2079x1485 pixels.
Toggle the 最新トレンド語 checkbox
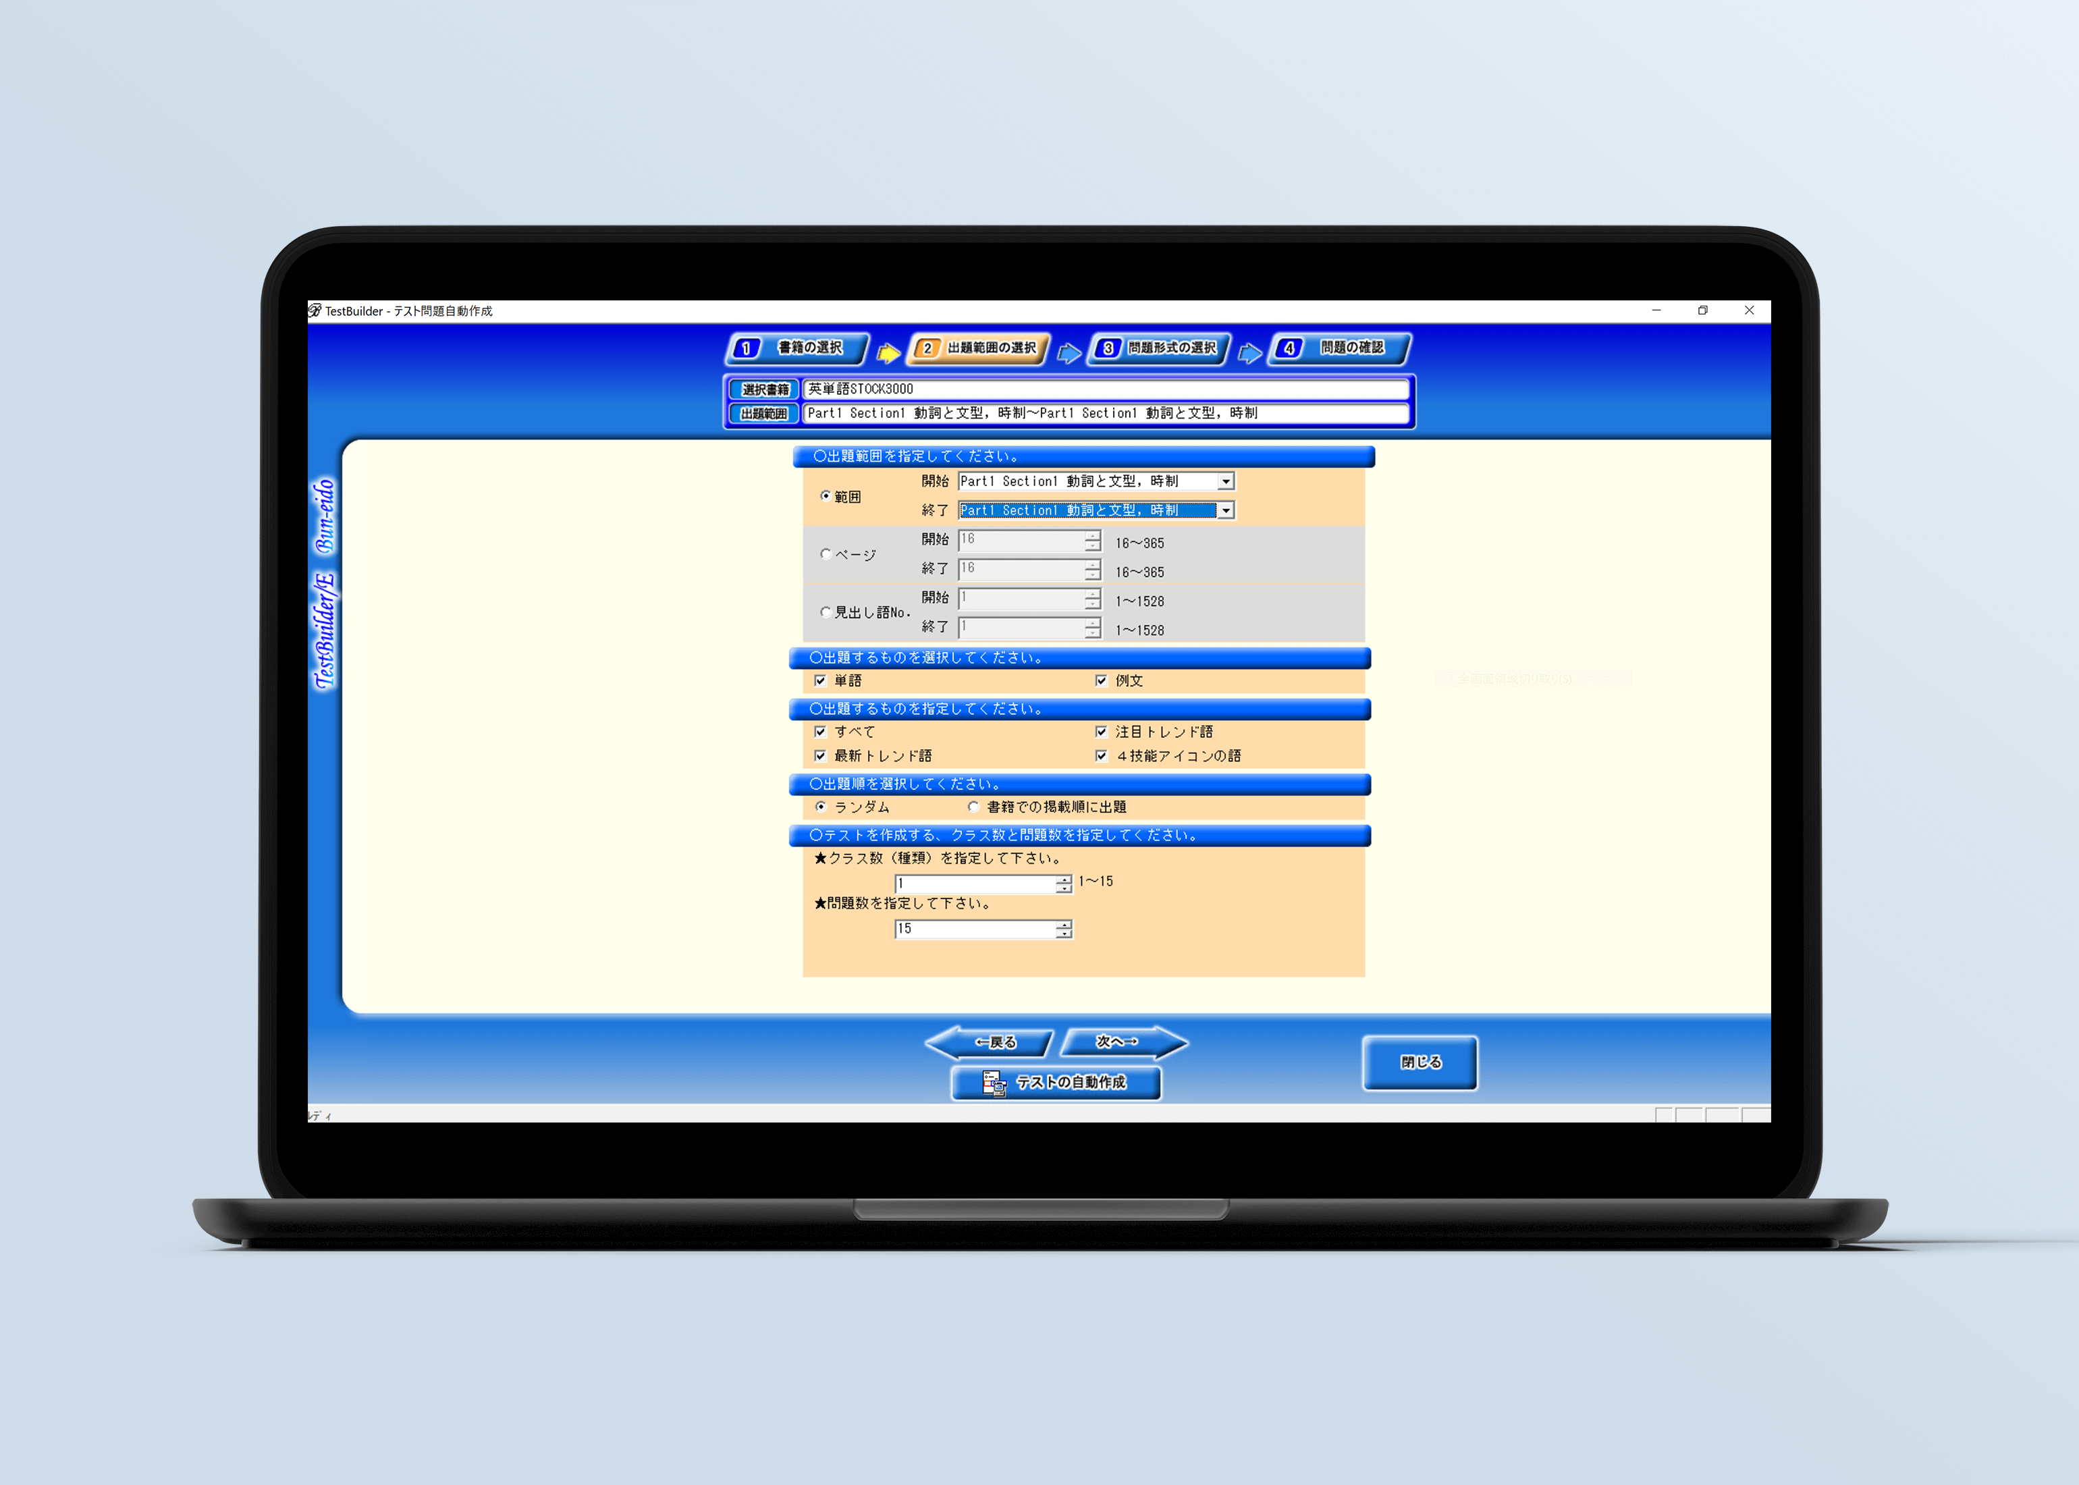click(820, 755)
